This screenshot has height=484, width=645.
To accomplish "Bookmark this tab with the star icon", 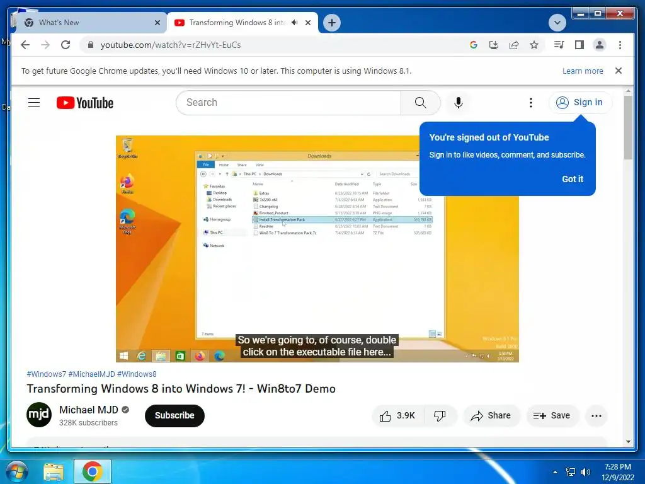I will 534,45.
